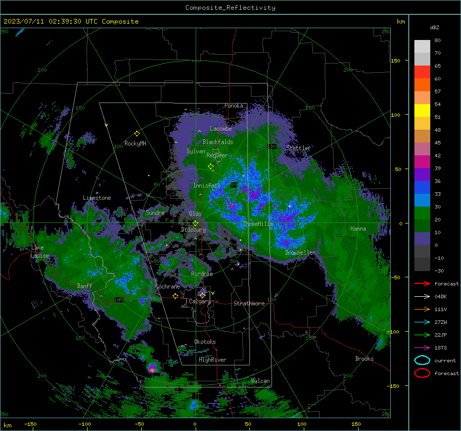This screenshot has width=461, height=431.
Task: Click the orange 111V arrow icon
Action: click(422, 309)
